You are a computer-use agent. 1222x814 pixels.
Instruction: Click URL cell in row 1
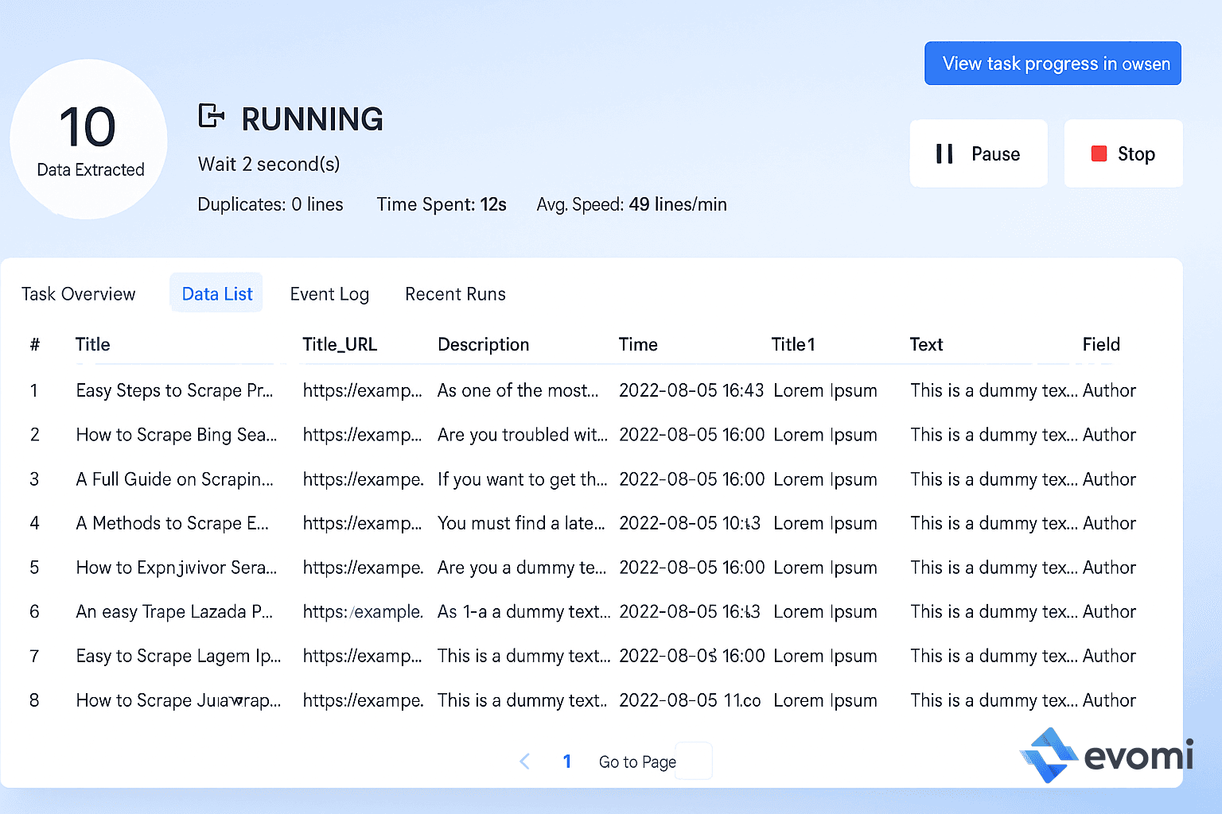363,390
